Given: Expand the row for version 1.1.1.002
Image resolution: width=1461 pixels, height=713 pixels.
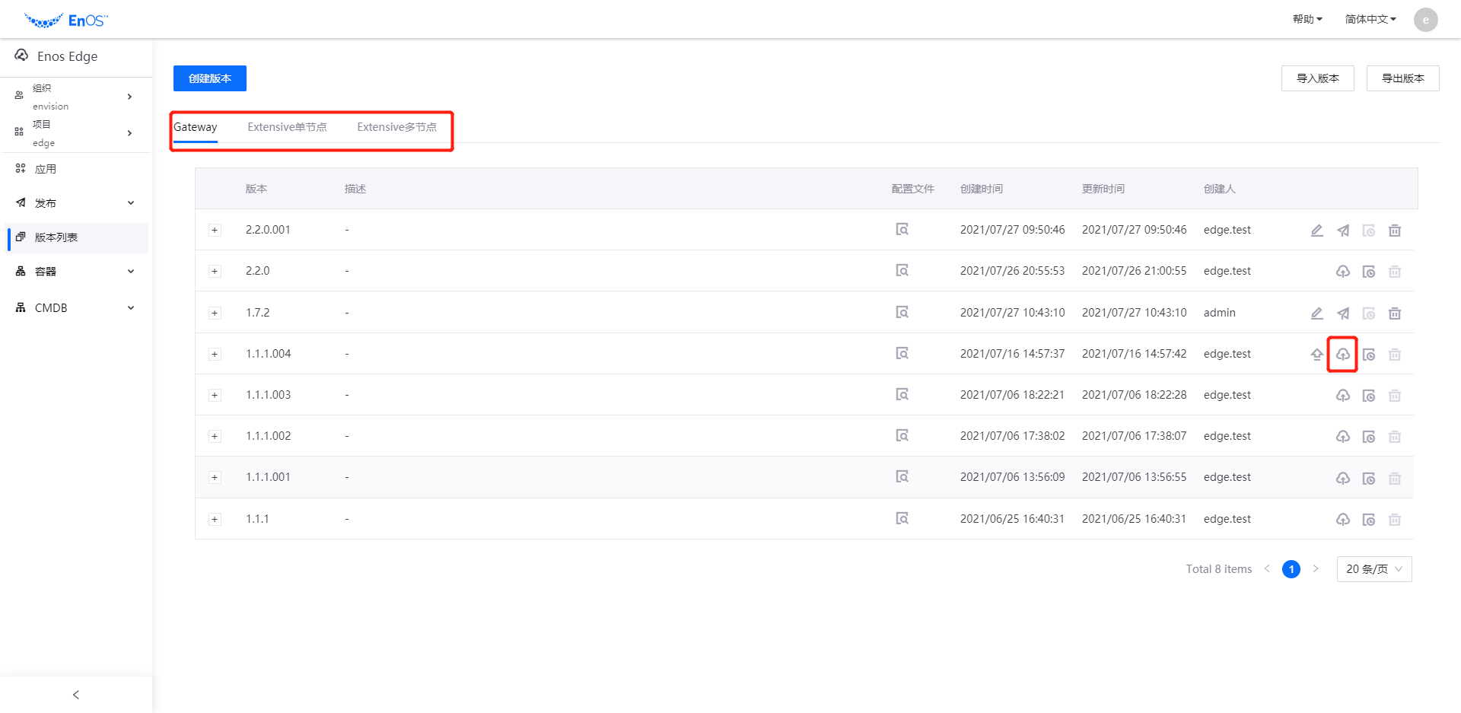Looking at the screenshot, I should (215, 436).
